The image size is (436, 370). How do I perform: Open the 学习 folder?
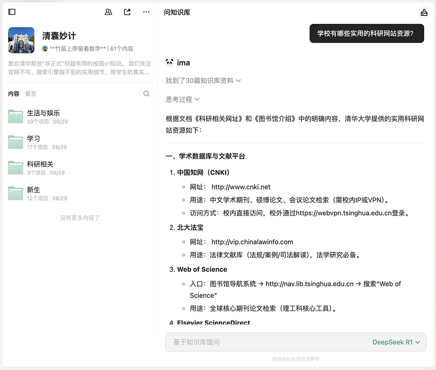tap(34, 139)
